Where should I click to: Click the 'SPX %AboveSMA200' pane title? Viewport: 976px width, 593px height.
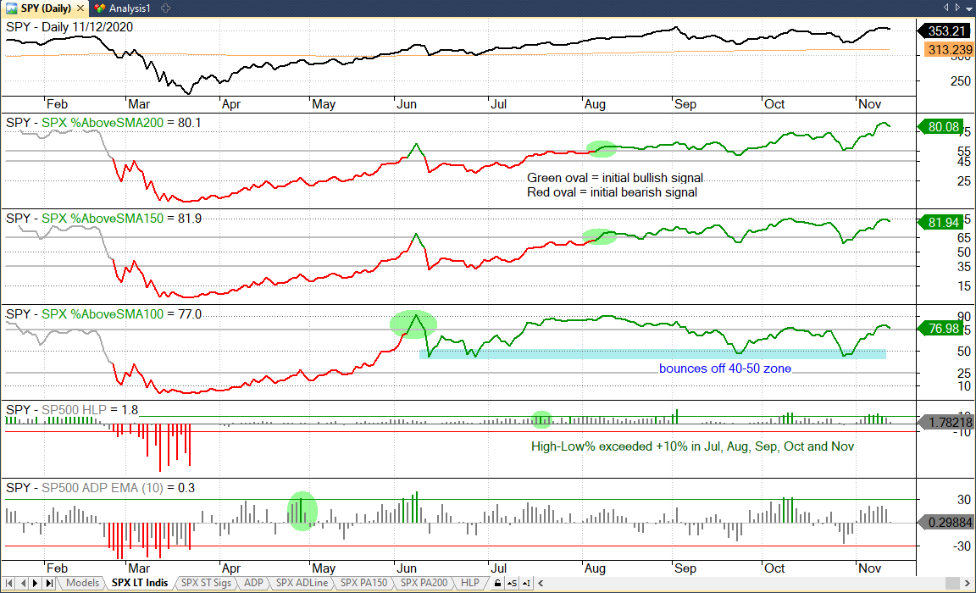click(x=103, y=123)
